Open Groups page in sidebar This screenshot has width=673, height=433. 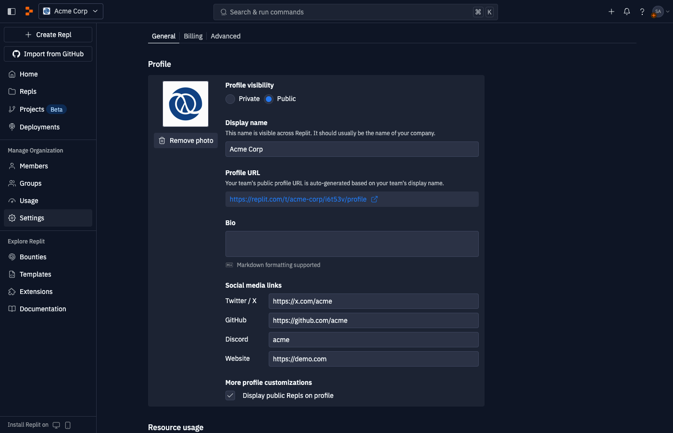(x=48, y=183)
